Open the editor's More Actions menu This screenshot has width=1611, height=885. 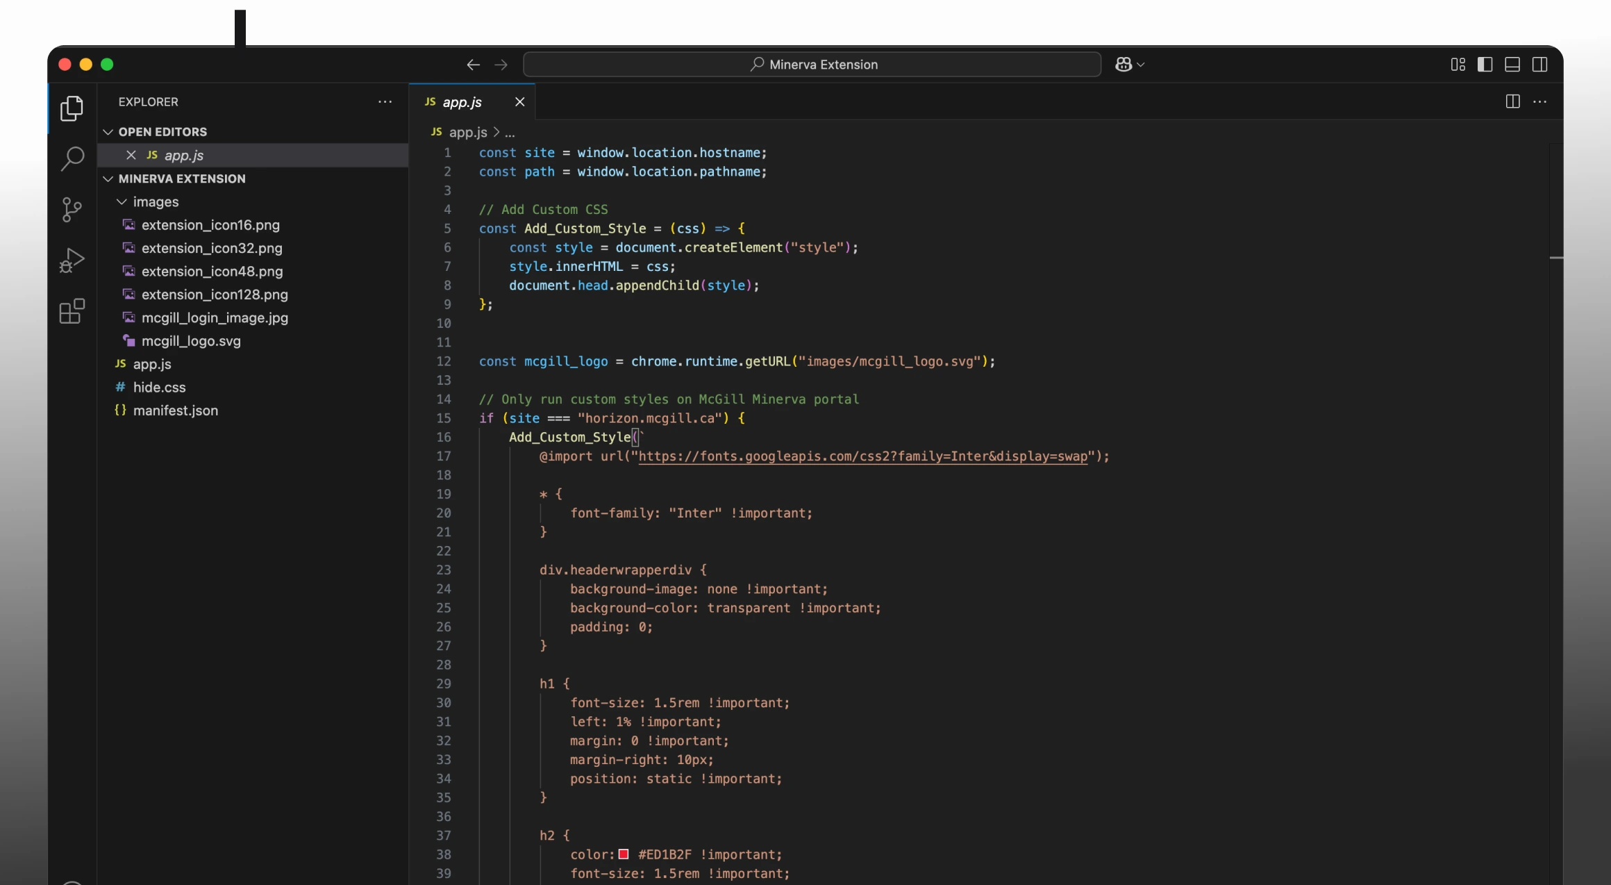point(1540,101)
